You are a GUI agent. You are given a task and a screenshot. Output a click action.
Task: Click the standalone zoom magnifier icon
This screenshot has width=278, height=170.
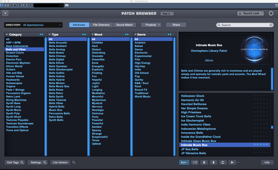click(x=74, y=162)
